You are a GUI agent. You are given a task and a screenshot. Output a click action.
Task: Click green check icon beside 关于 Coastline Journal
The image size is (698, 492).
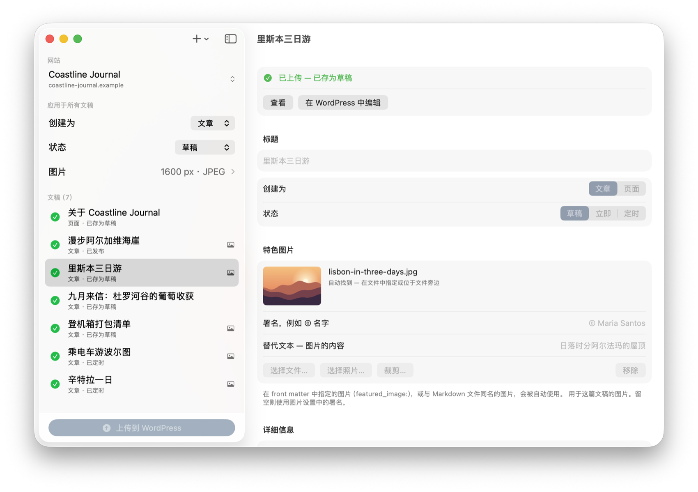click(x=55, y=217)
